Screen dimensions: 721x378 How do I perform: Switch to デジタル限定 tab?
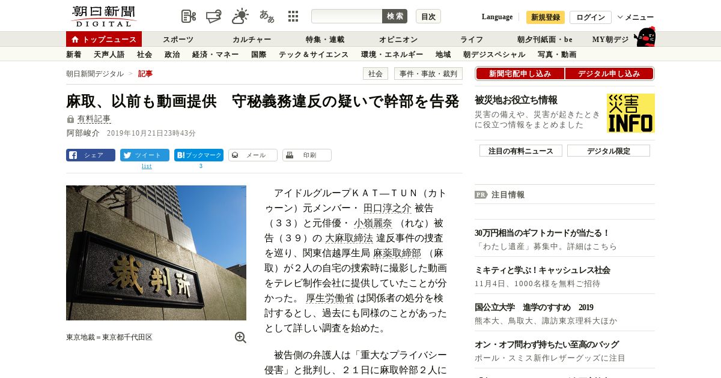tap(609, 151)
